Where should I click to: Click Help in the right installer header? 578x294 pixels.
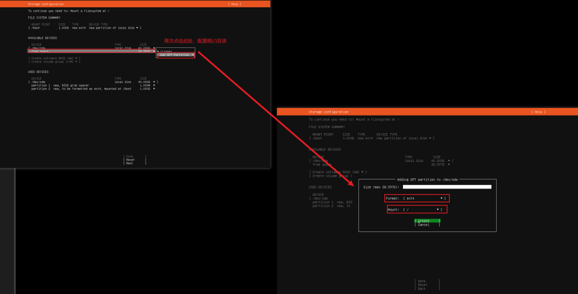[x=538, y=112]
